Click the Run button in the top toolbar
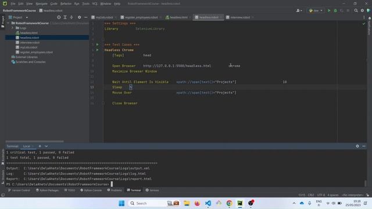Image resolution: width=372 pixels, height=209 pixels. pyautogui.click(x=329, y=10)
